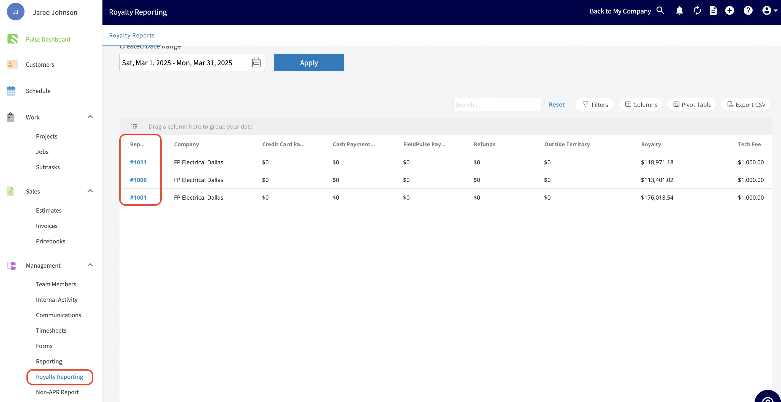The image size is (781, 402).
Task: Open Jobs under Work
Action: [42, 152]
